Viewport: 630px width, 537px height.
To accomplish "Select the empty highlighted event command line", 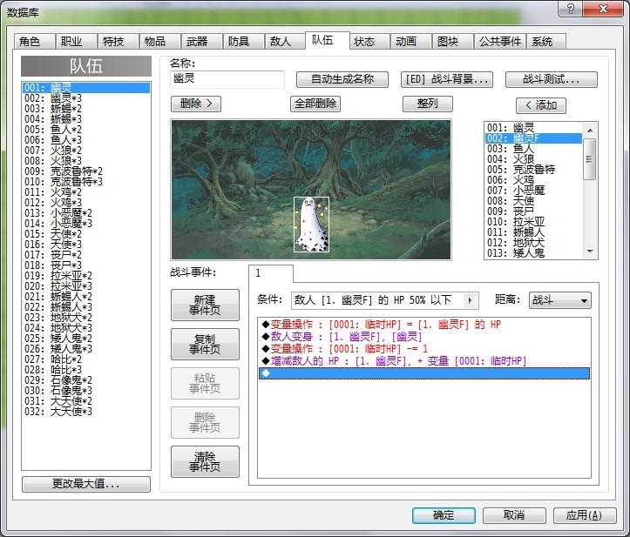I will (x=424, y=373).
